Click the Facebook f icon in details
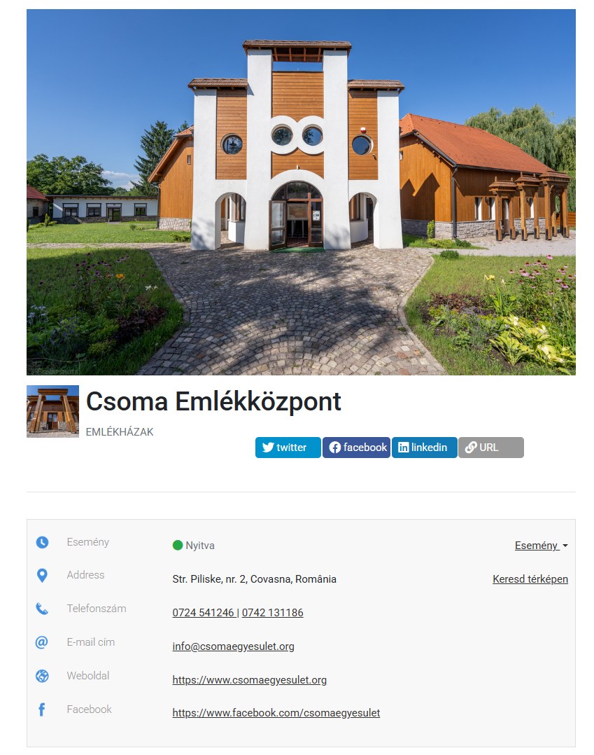Viewport: 594px width, 755px height. click(42, 709)
